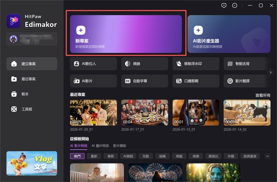Launch the AI數位人 tool
This screenshot has width=277, height=182.
[93, 63]
